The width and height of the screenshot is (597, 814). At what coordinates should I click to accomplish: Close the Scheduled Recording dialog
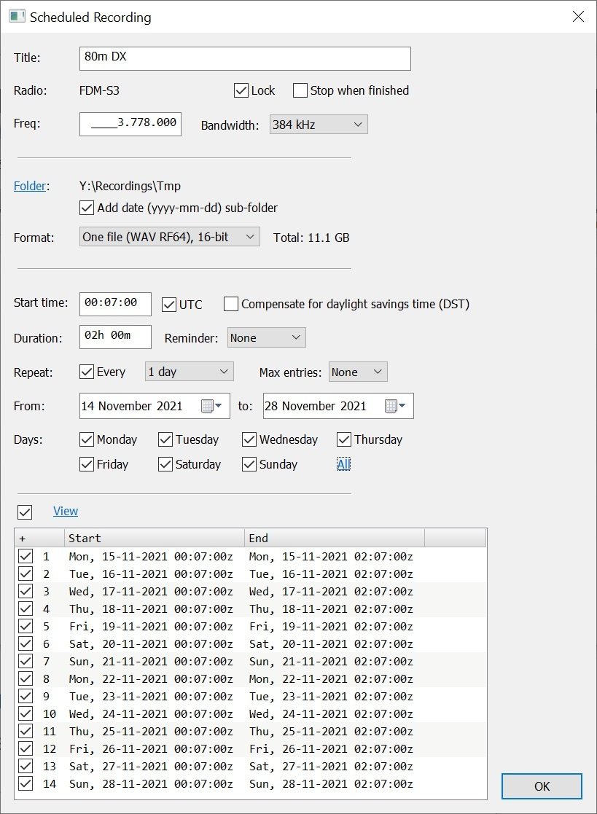point(578,17)
